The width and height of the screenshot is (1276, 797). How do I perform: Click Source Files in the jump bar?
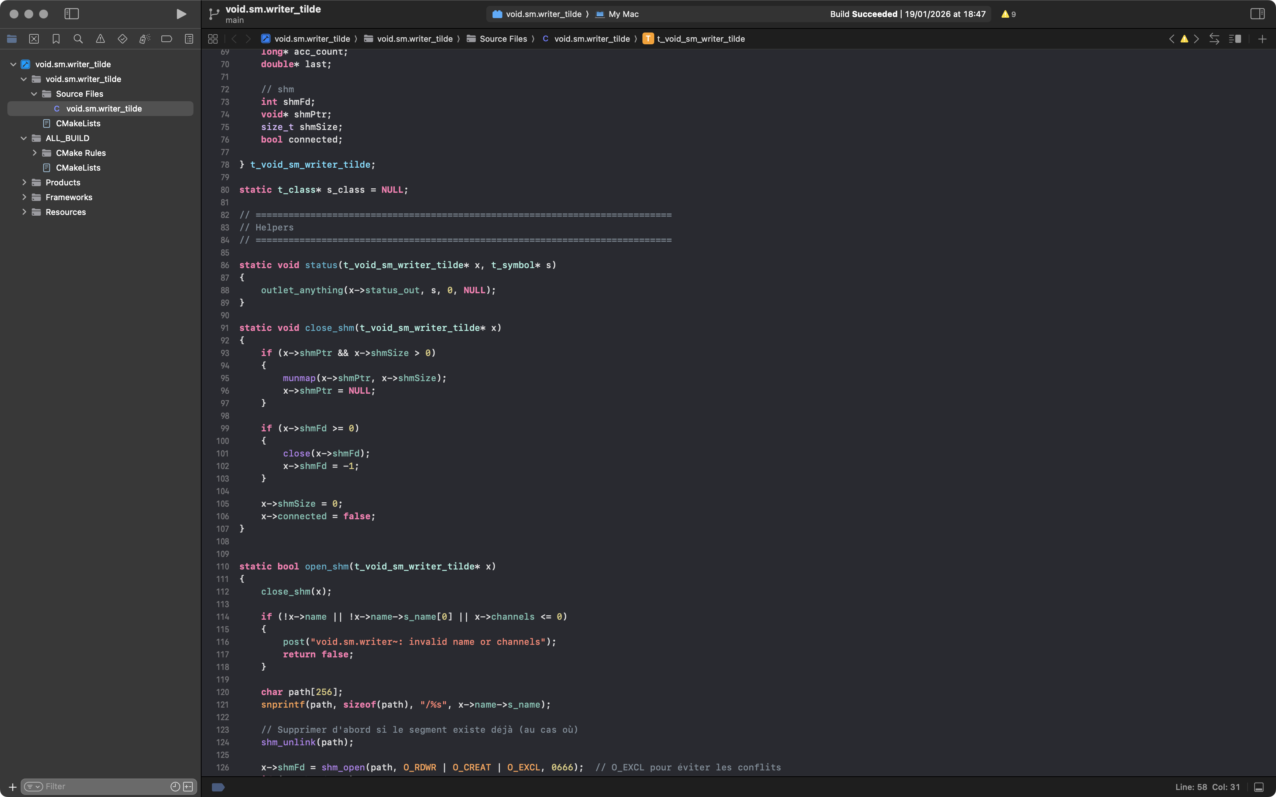tap(502, 39)
